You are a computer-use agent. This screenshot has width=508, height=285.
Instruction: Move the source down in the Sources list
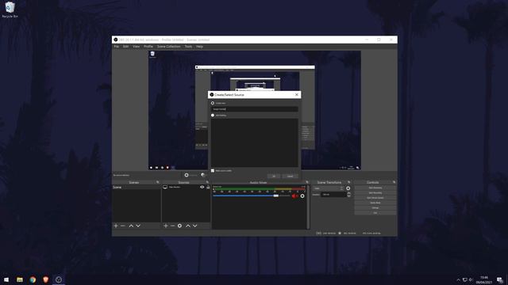pos(195,226)
